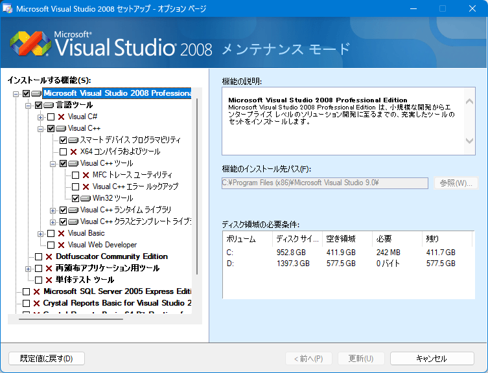The height and width of the screenshot is (373, 488).
Task: Click the ディスク サイ... column header
Action: click(x=297, y=239)
